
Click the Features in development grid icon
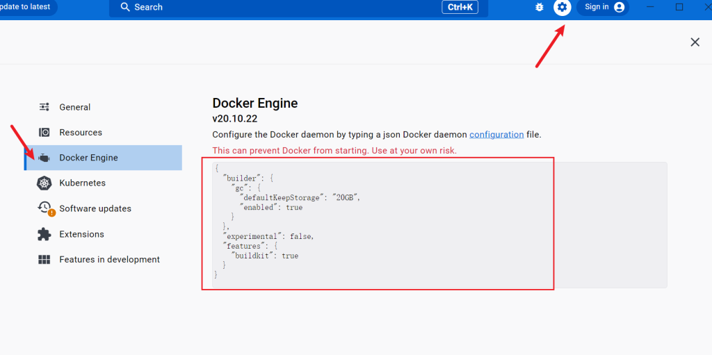click(44, 260)
